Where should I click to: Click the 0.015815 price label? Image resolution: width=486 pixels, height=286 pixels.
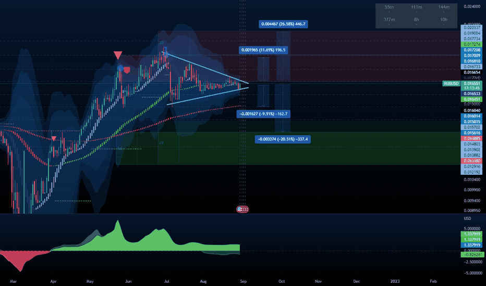click(472, 122)
